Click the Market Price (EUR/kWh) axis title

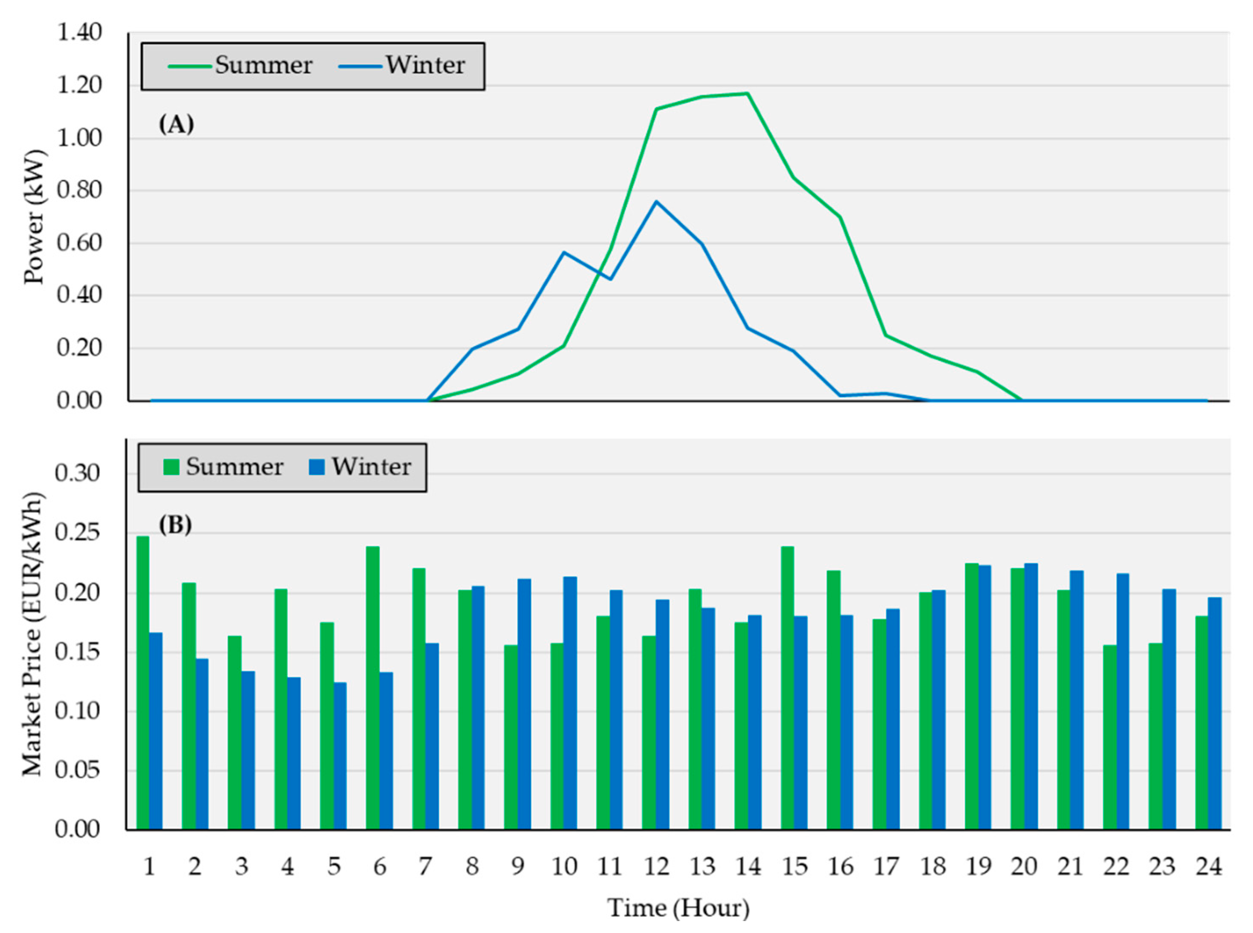(33, 634)
